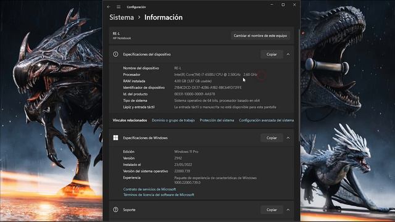The height and width of the screenshot is (222, 395).
Task: Close the Configuración window
Action: (x=294, y=4)
